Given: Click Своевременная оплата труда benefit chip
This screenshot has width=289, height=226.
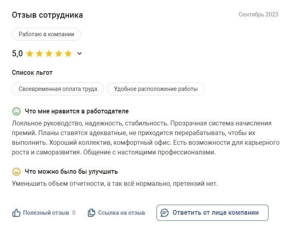Looking at the screenshot, I should 58,89.
